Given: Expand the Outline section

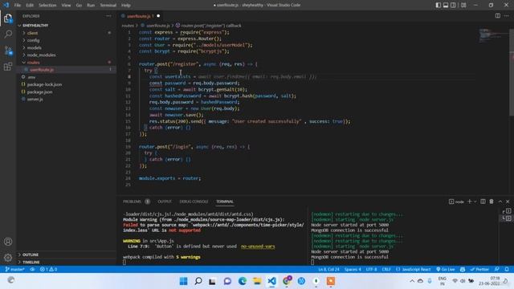Looking at the screenshot, I should (x=31, y=254).
